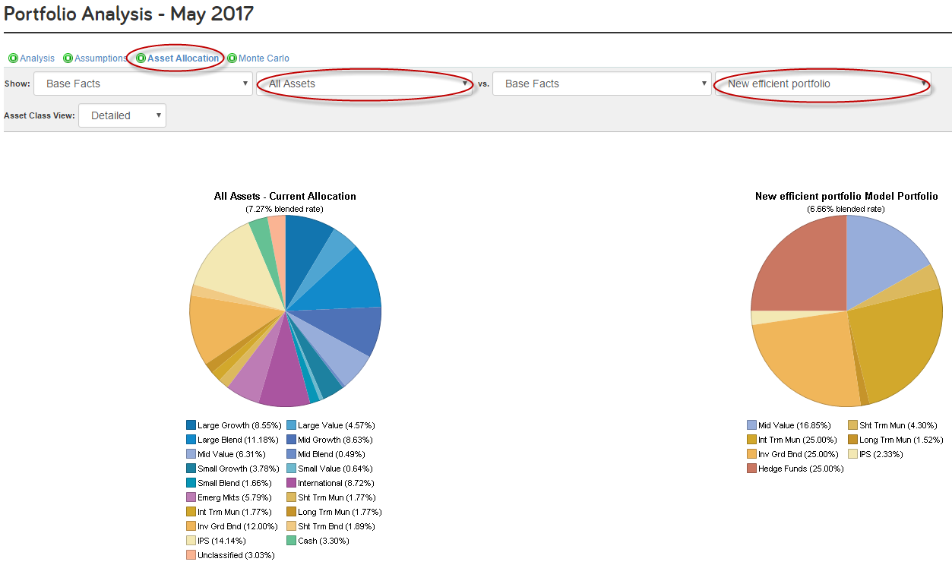Viewport: 952px width, 565px height.
Task: Click the green icon beside Asset Allocation
Action: pos(141,58)
